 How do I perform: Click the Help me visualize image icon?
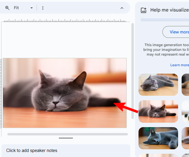click(144, 10)
